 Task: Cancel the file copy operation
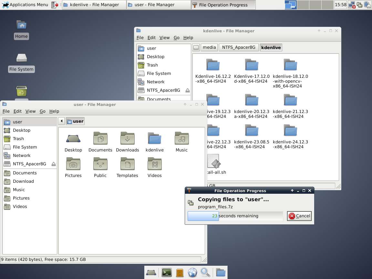pos(299,216)
